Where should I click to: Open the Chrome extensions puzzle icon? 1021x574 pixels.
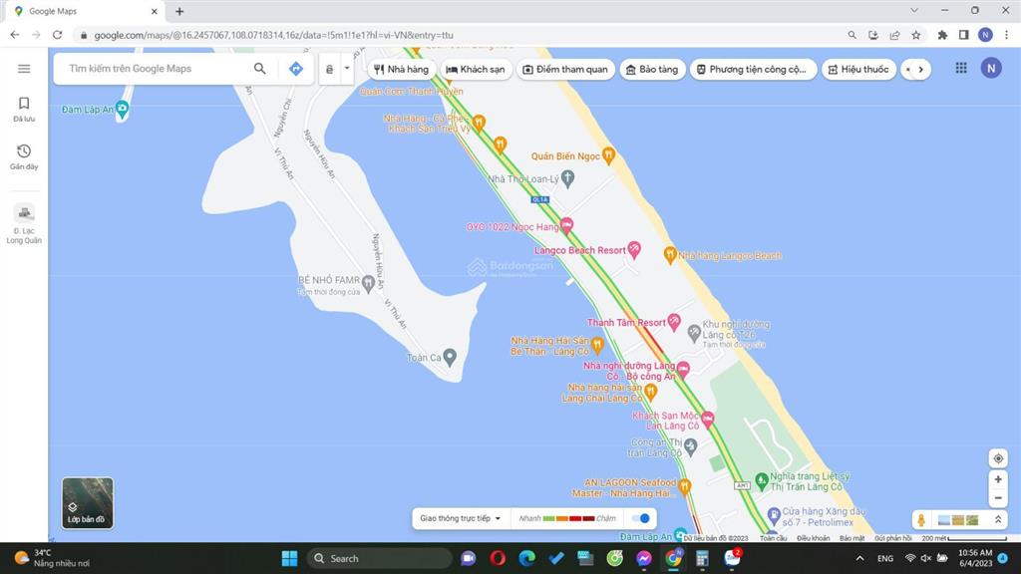942,35
